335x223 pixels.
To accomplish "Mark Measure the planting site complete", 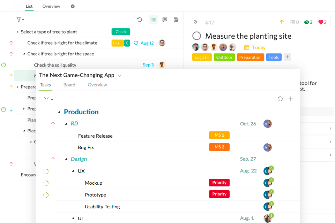I will 197,36.
